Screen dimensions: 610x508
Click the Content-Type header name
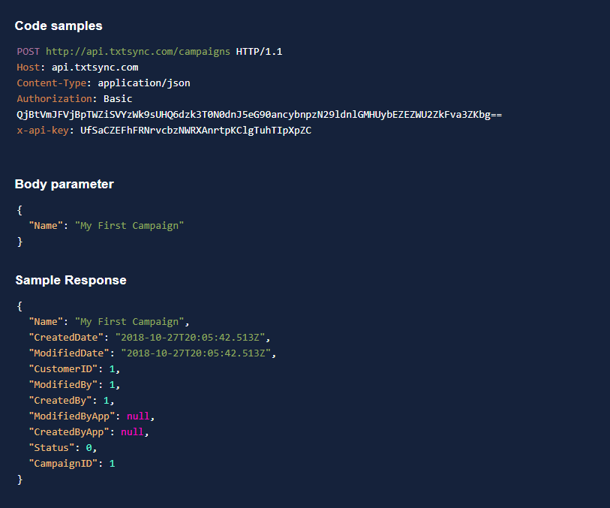point(52,83)
